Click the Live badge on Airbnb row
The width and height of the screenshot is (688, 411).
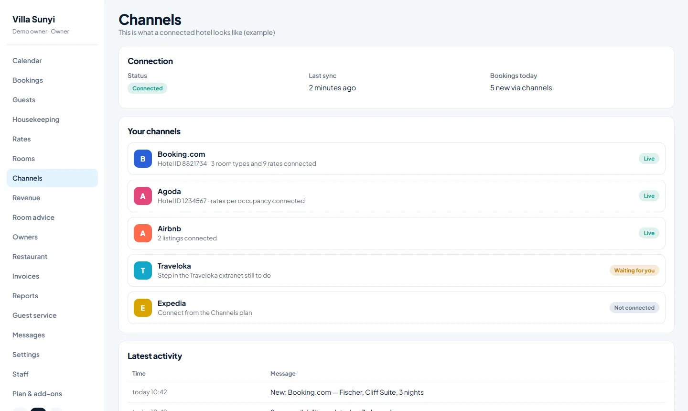point(649,233)
